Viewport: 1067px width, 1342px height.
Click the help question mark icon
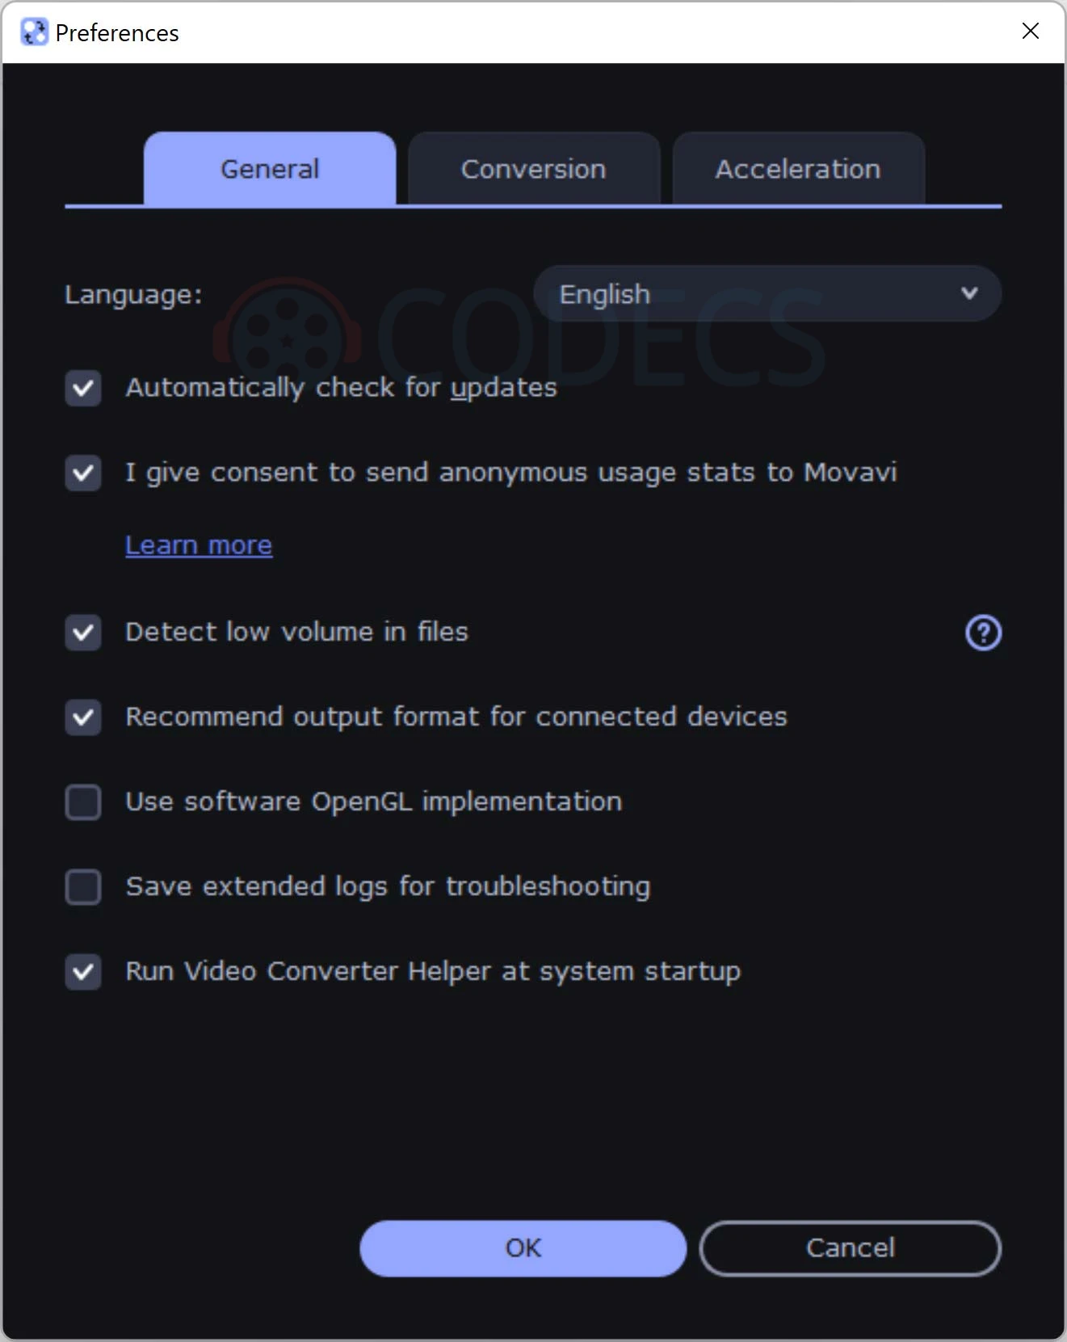coord(983,633)
